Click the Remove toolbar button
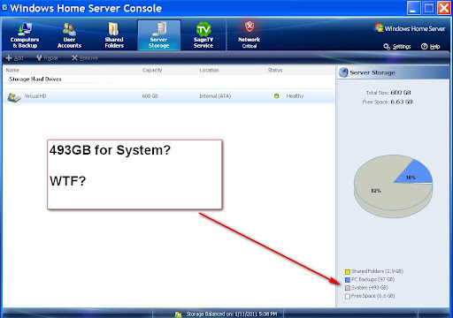453x318 pixels. point(85,58)
